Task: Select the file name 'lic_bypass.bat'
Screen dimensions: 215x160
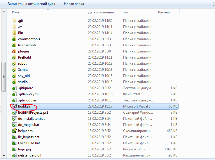Action: [29, 137]
